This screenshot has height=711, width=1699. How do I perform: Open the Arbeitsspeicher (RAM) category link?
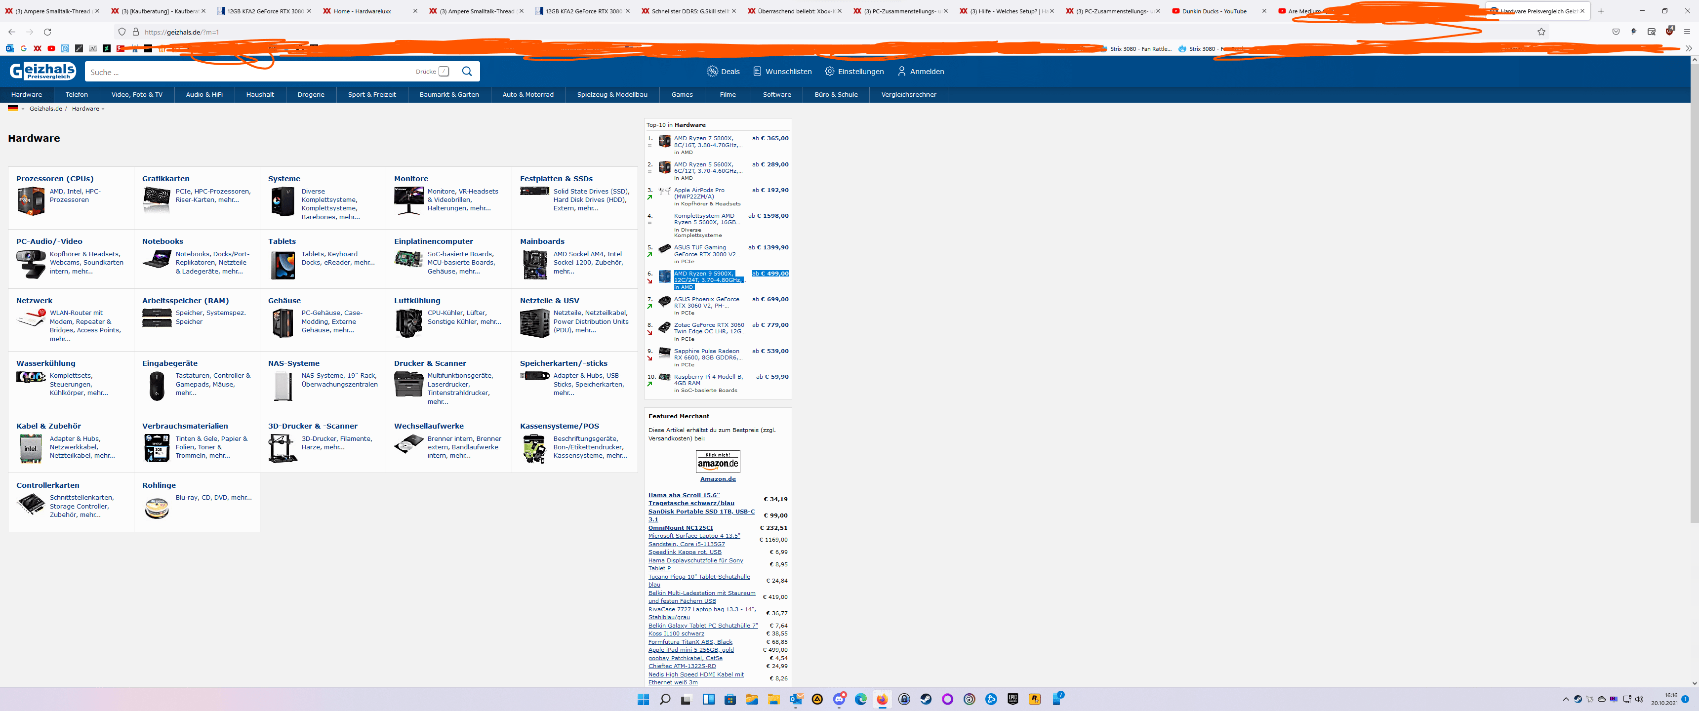click(x=185, y=301)
